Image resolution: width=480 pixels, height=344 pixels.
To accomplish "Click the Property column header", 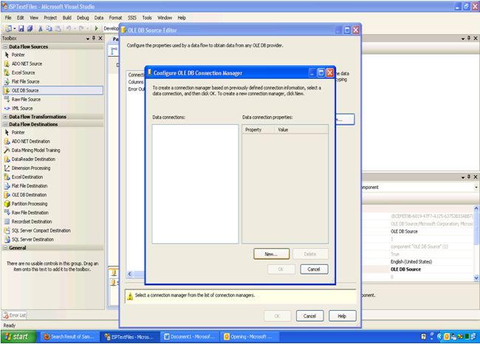I will pyautogui.click(x=258, y=129).
